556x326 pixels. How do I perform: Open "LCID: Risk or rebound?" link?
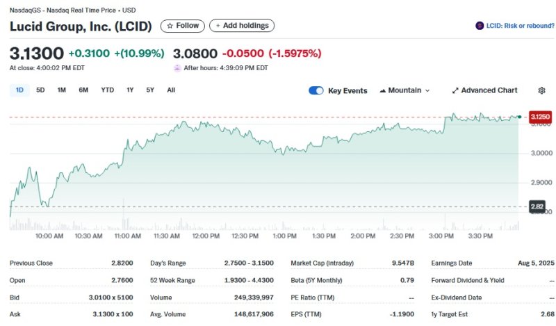tap(519, 26)
